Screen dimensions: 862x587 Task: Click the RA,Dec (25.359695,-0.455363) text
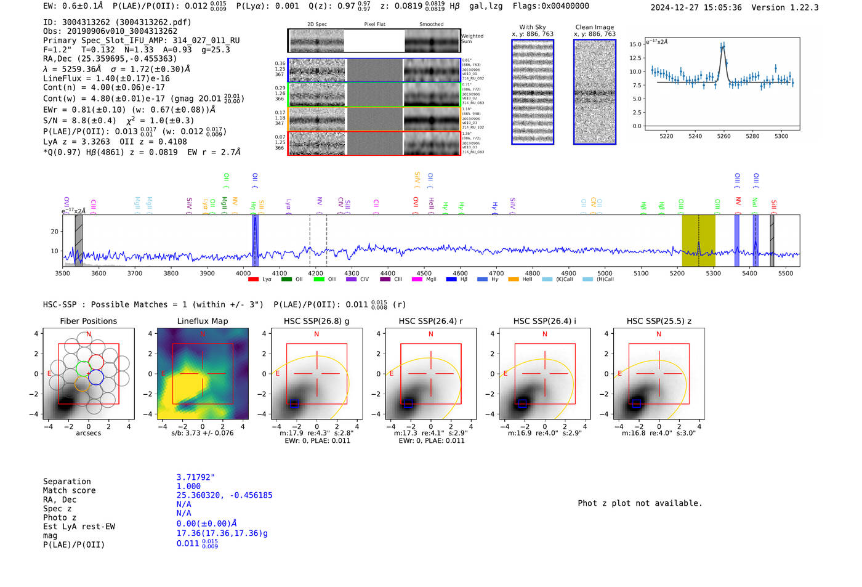point(110,59)
